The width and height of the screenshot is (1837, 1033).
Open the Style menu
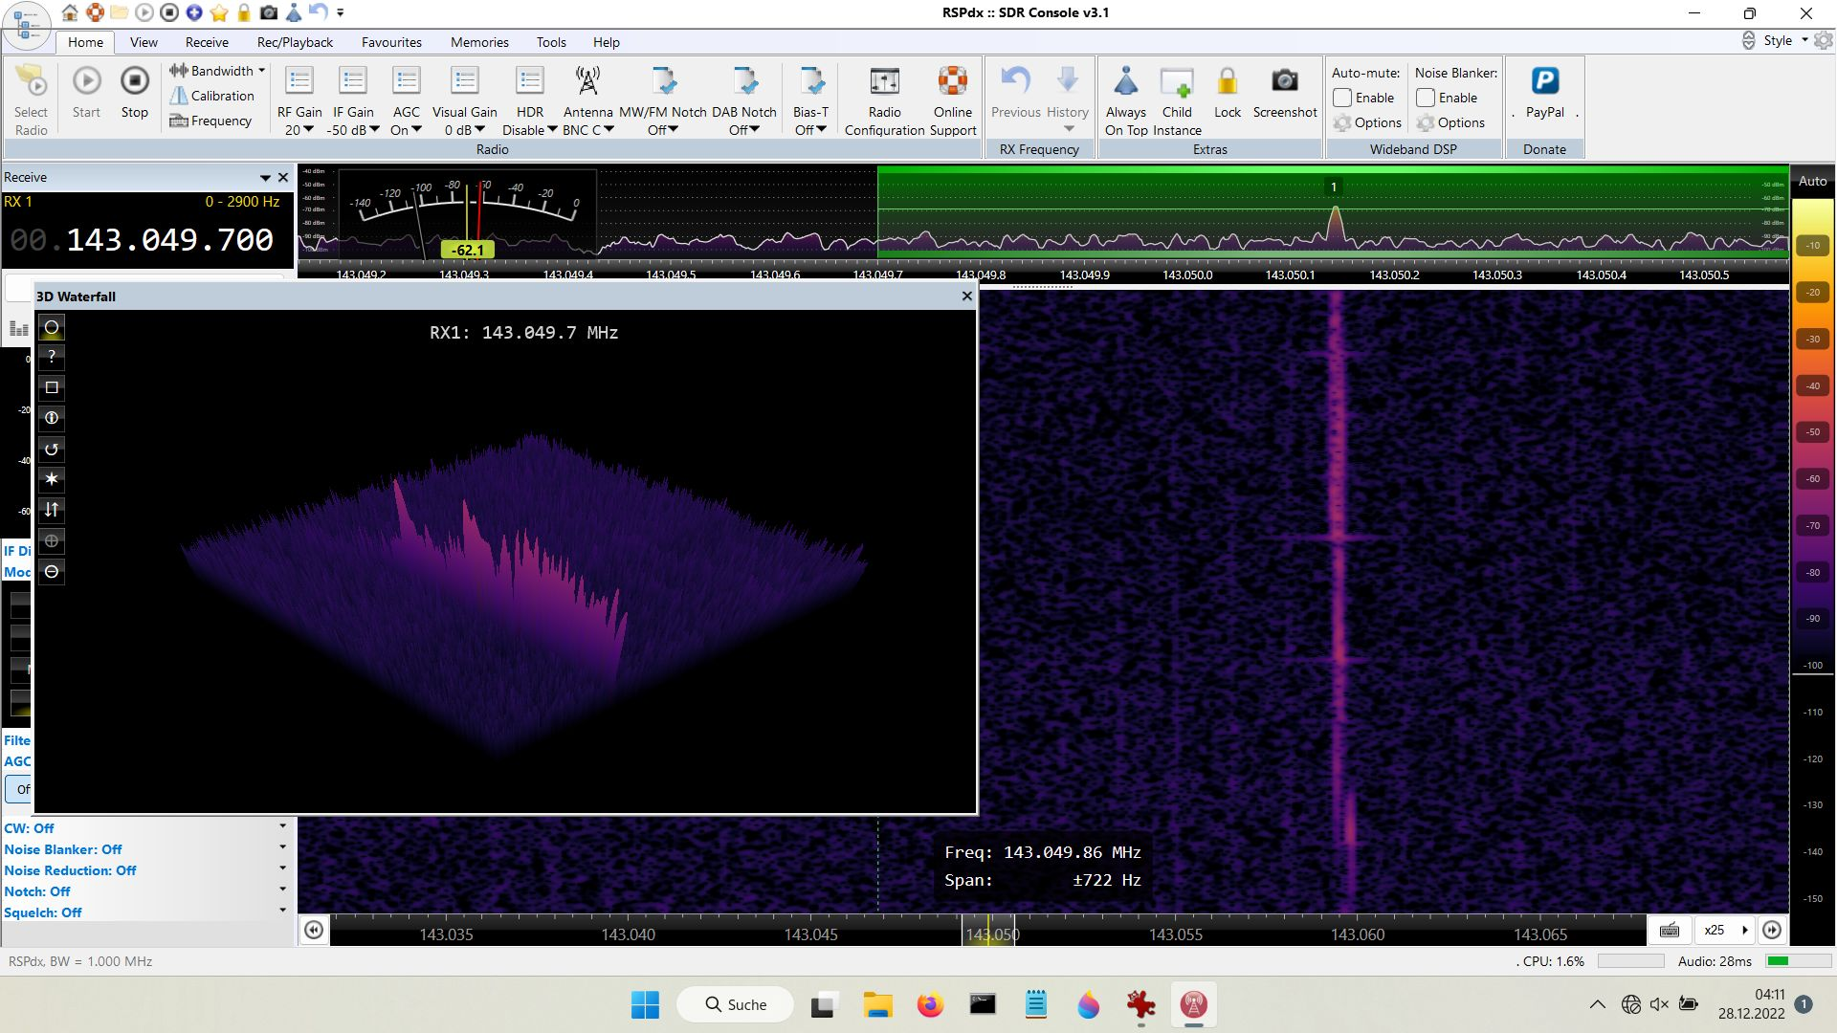pyautogui.click(x=1785, y=40)
